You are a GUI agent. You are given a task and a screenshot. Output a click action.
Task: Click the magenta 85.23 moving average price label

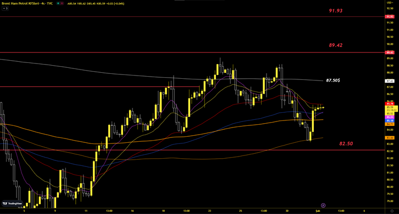click(x=390, y=117)
